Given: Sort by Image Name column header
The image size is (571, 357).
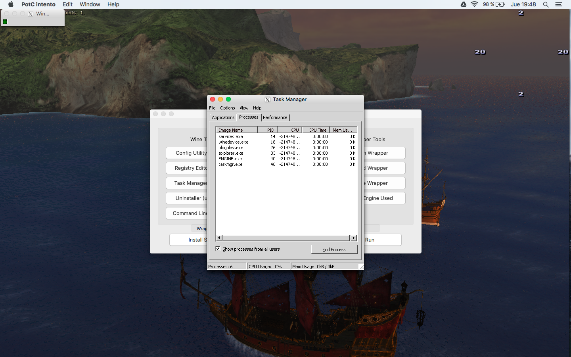Looking at the screenshot, I should [237, 130].
